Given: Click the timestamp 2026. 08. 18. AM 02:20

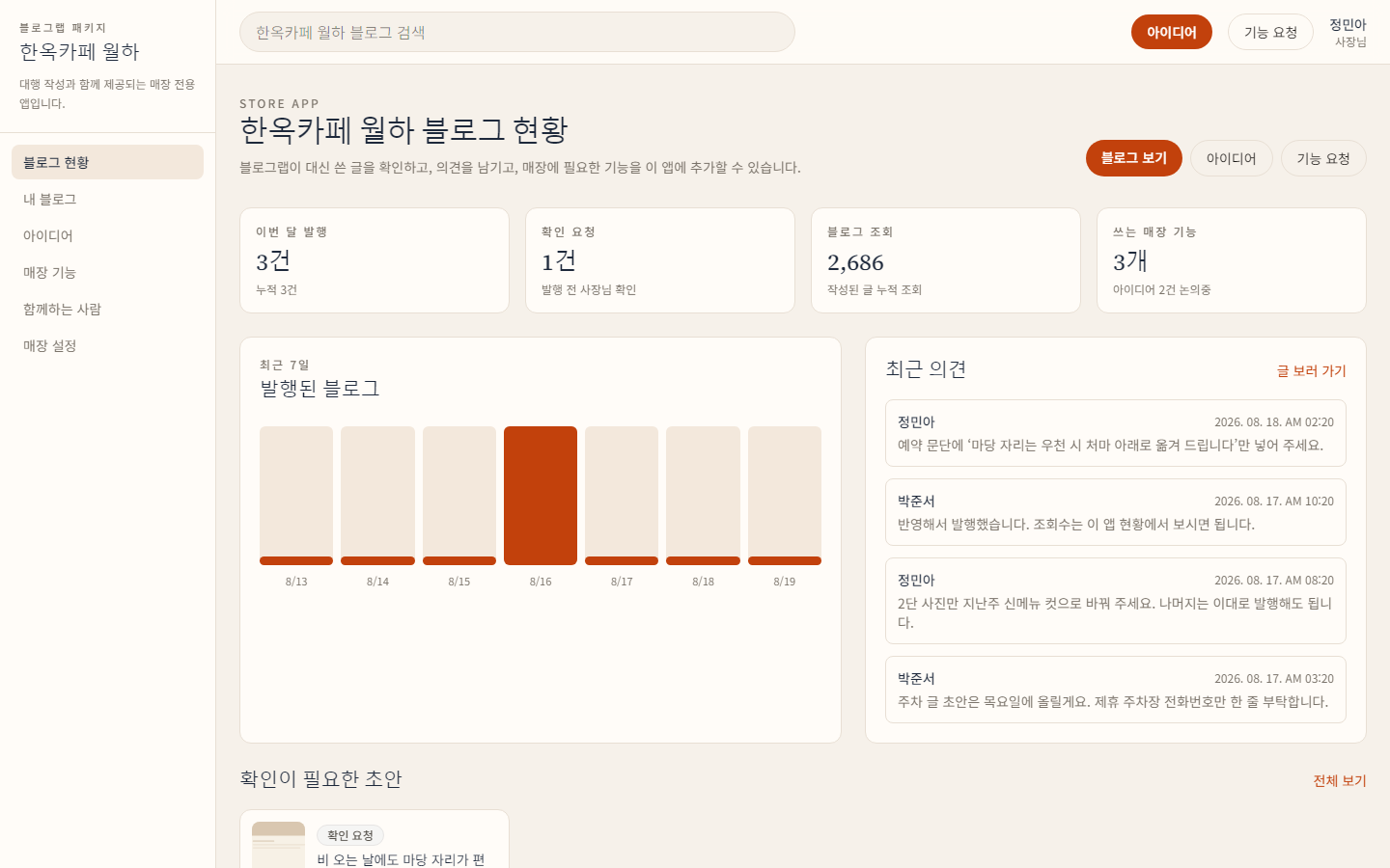Looking at the screenshot, I should (1274, 422).
